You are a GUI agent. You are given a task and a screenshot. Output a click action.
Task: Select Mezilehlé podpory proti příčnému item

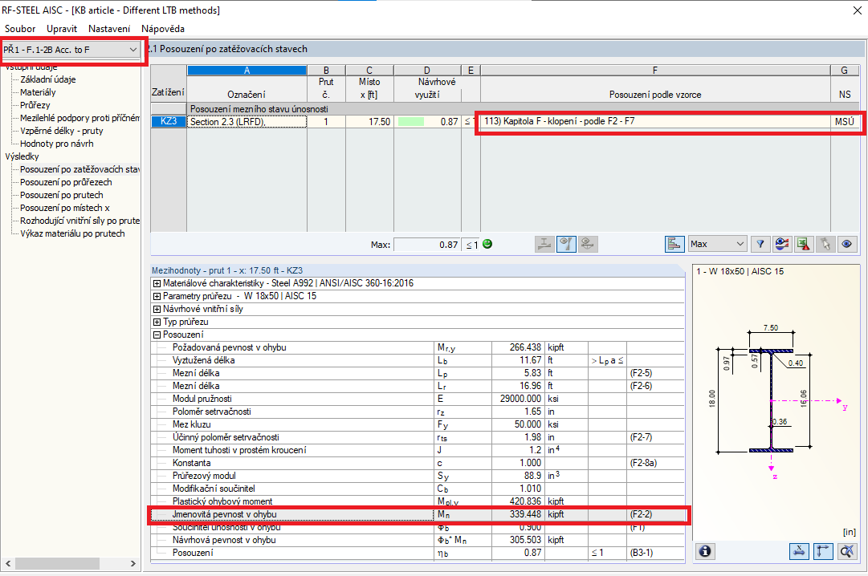pyautogui.click(x=79, y=118)
